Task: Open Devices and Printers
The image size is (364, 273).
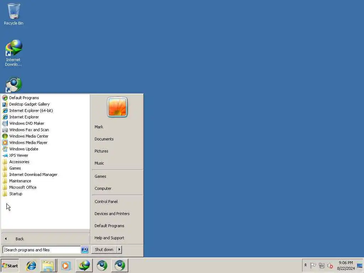Action: coord(112,214)
